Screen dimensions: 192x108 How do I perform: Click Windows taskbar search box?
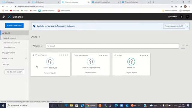(27, 105)
